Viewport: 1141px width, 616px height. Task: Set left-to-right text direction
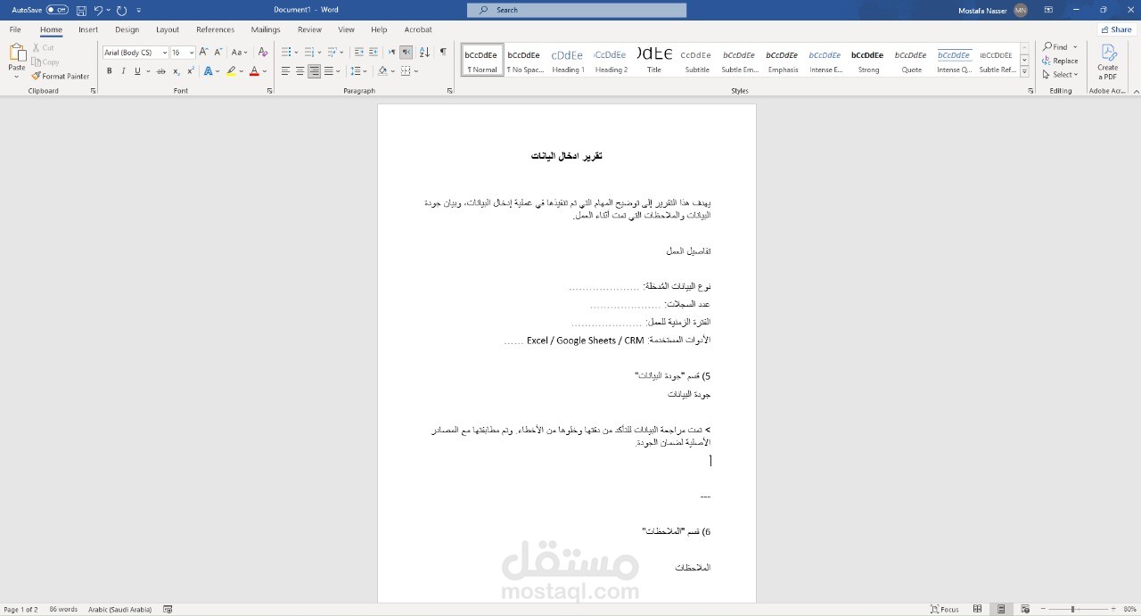[x=391, y=53]
